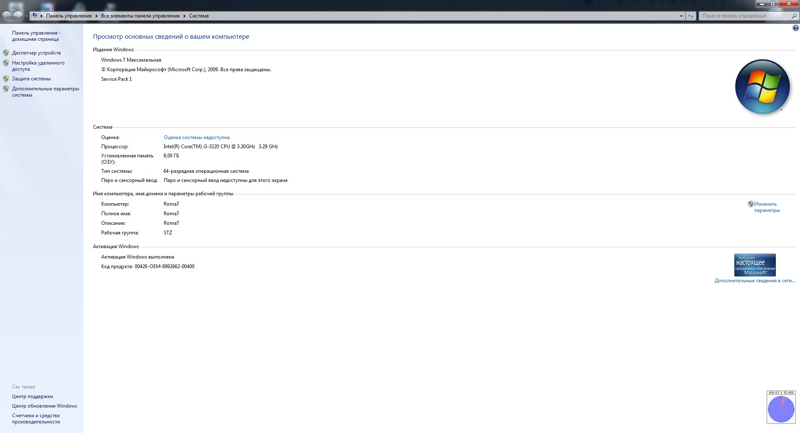Click the Windows logo image
Screen dimensions: 800x433
762,87
